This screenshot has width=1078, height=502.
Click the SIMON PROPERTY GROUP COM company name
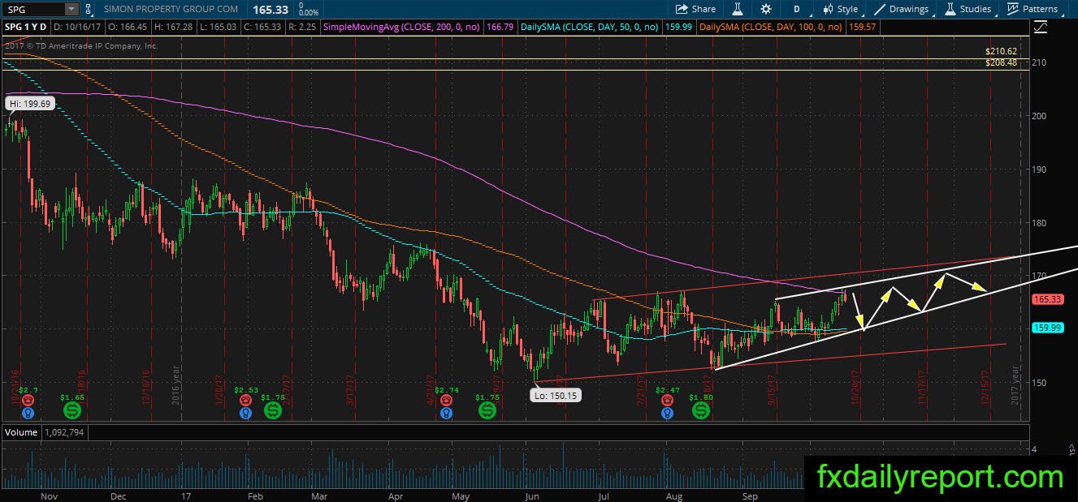171,9
